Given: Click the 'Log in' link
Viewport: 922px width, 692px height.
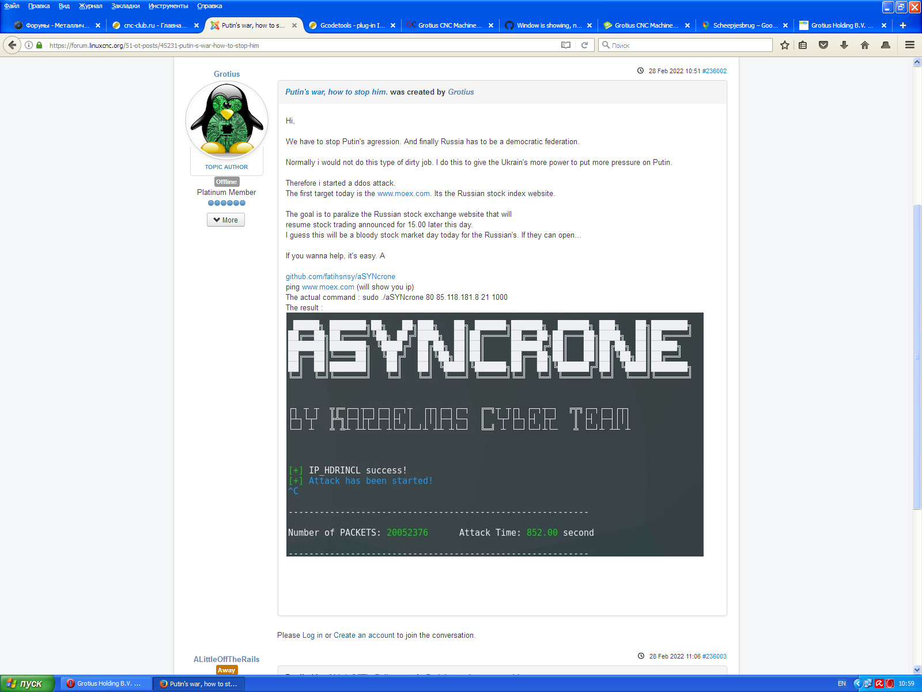Looking at the screenshot, I should (x=312, y=635).
